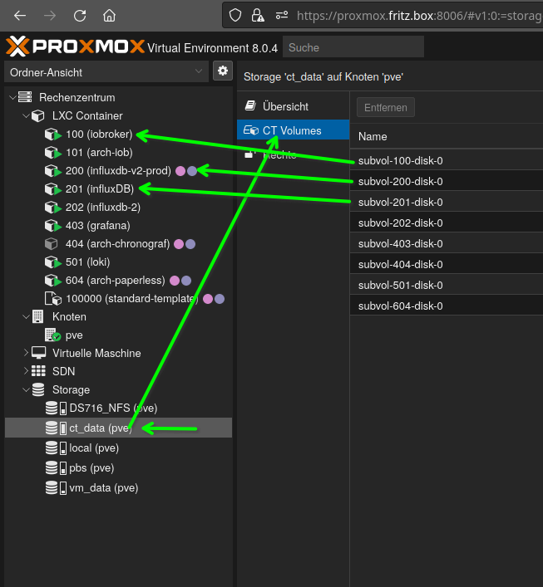
Task: Open the Ordner-Ansicht view dropdown
Action: tap(106, 72)
